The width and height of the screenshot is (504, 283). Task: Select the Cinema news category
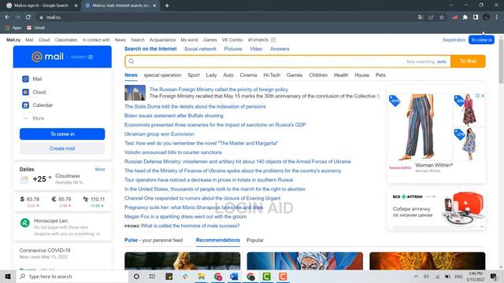coord(248,75)
